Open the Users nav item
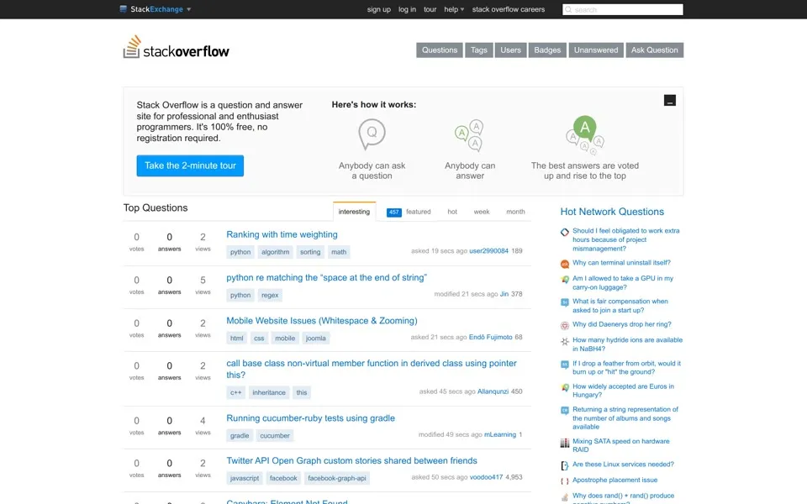Screen dimensions: 807x504 point(510,50)
